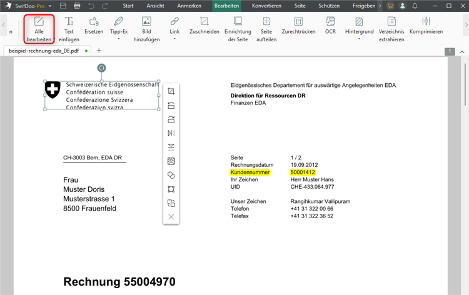Viewport: 469px width, 295px height.
Task: Open the Seite tab
Action: pyautogui.click(x=300, y=6)
